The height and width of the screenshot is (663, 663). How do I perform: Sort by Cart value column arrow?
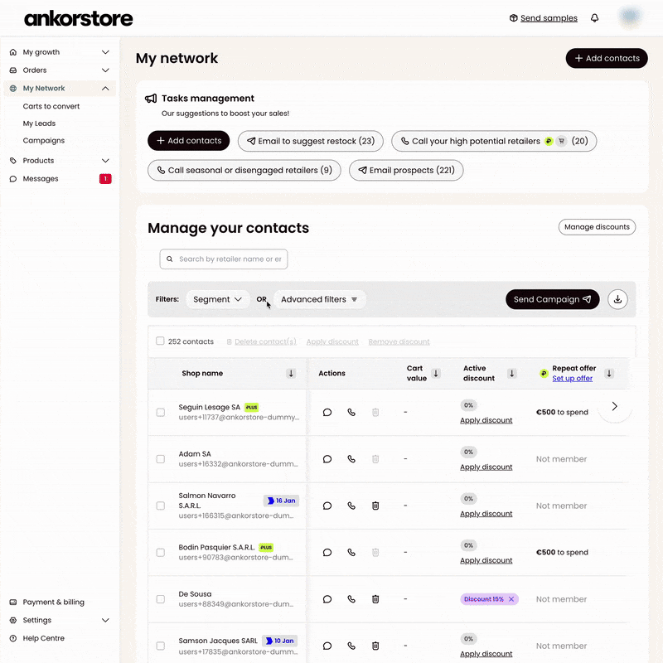(436, 374)
